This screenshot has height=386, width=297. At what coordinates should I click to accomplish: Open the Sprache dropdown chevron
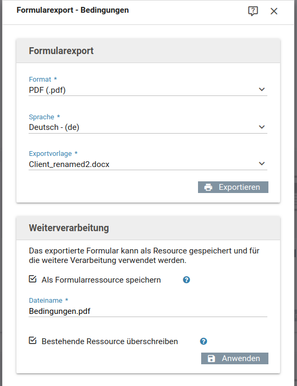point(262,127)
